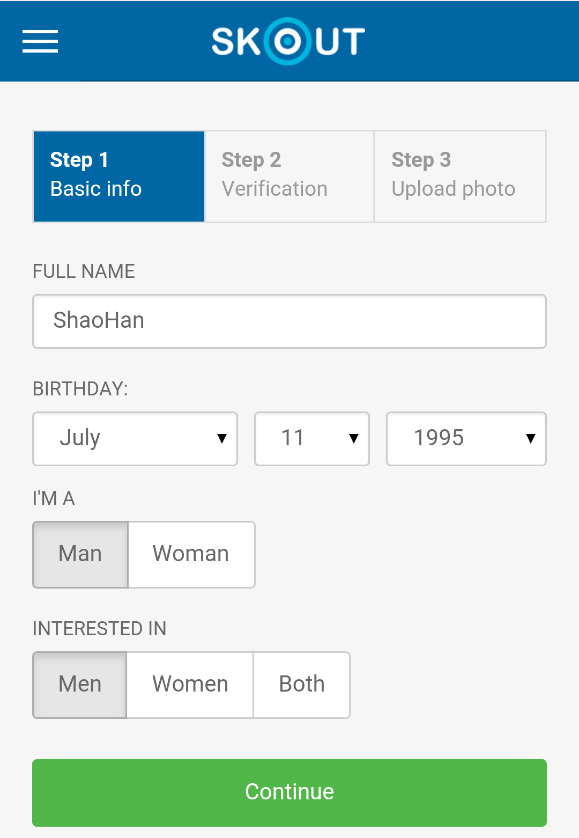The height and width of the screenshot is (838, 579).
Task: Switch to Step 1 Basic info tab
Action: click(119, 177)
